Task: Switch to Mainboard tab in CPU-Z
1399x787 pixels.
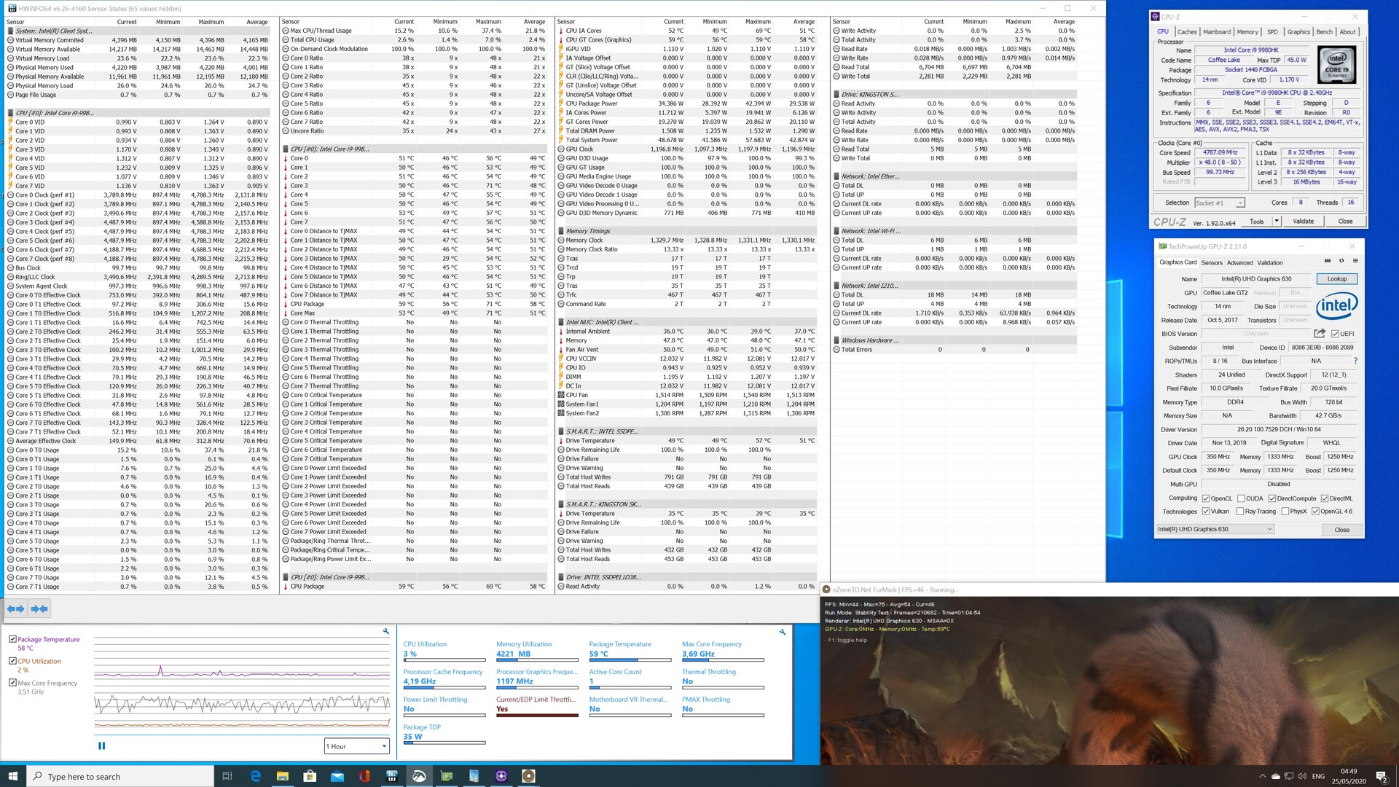Action: (1217, 31)
